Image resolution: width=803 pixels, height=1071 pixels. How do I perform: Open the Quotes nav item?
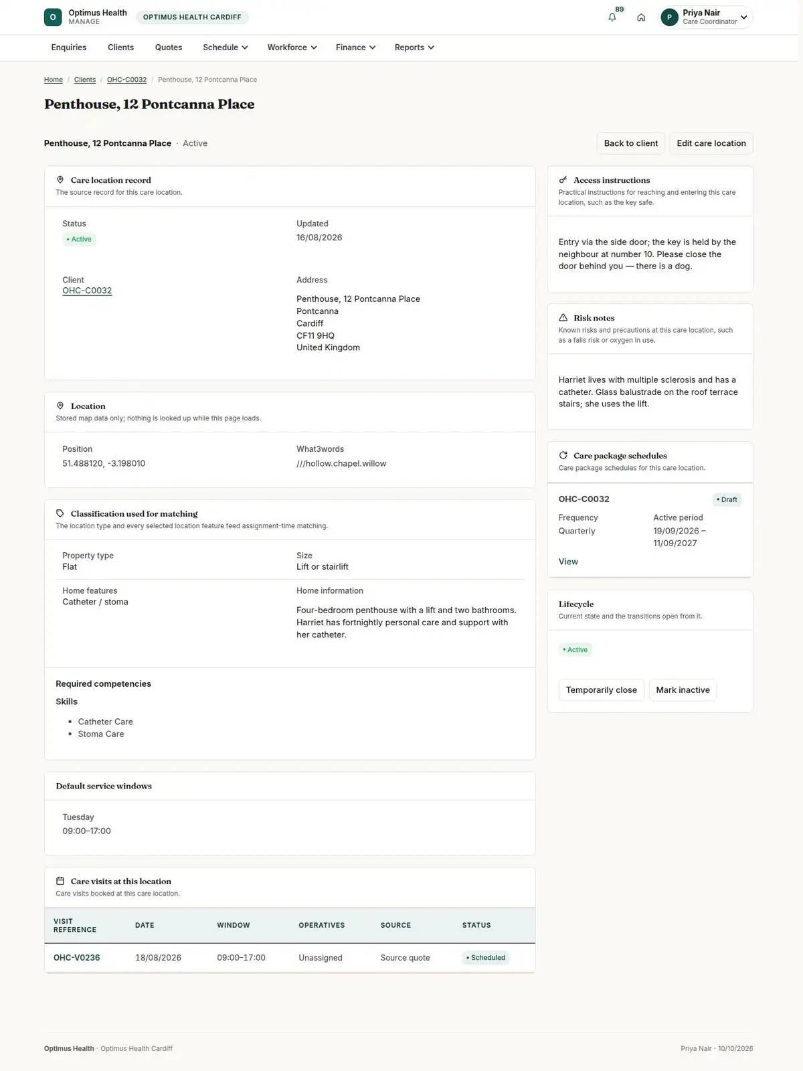pyautogui.click(x=169, y=48)
